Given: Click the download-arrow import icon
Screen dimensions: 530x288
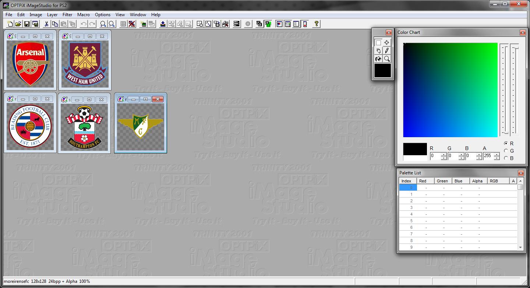Looking at the screenshot, I should click(x=163, y=24).
